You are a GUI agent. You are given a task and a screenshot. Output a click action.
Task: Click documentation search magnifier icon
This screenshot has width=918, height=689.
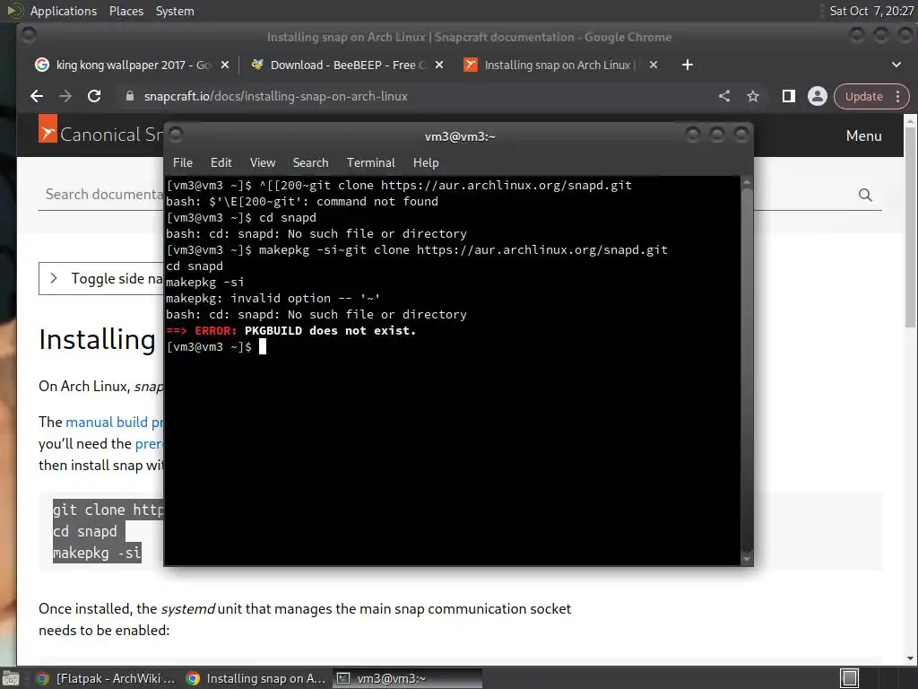coord(865,195)
